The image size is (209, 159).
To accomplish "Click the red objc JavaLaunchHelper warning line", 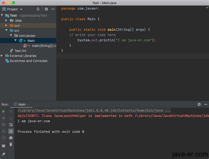I will point(113,116).
